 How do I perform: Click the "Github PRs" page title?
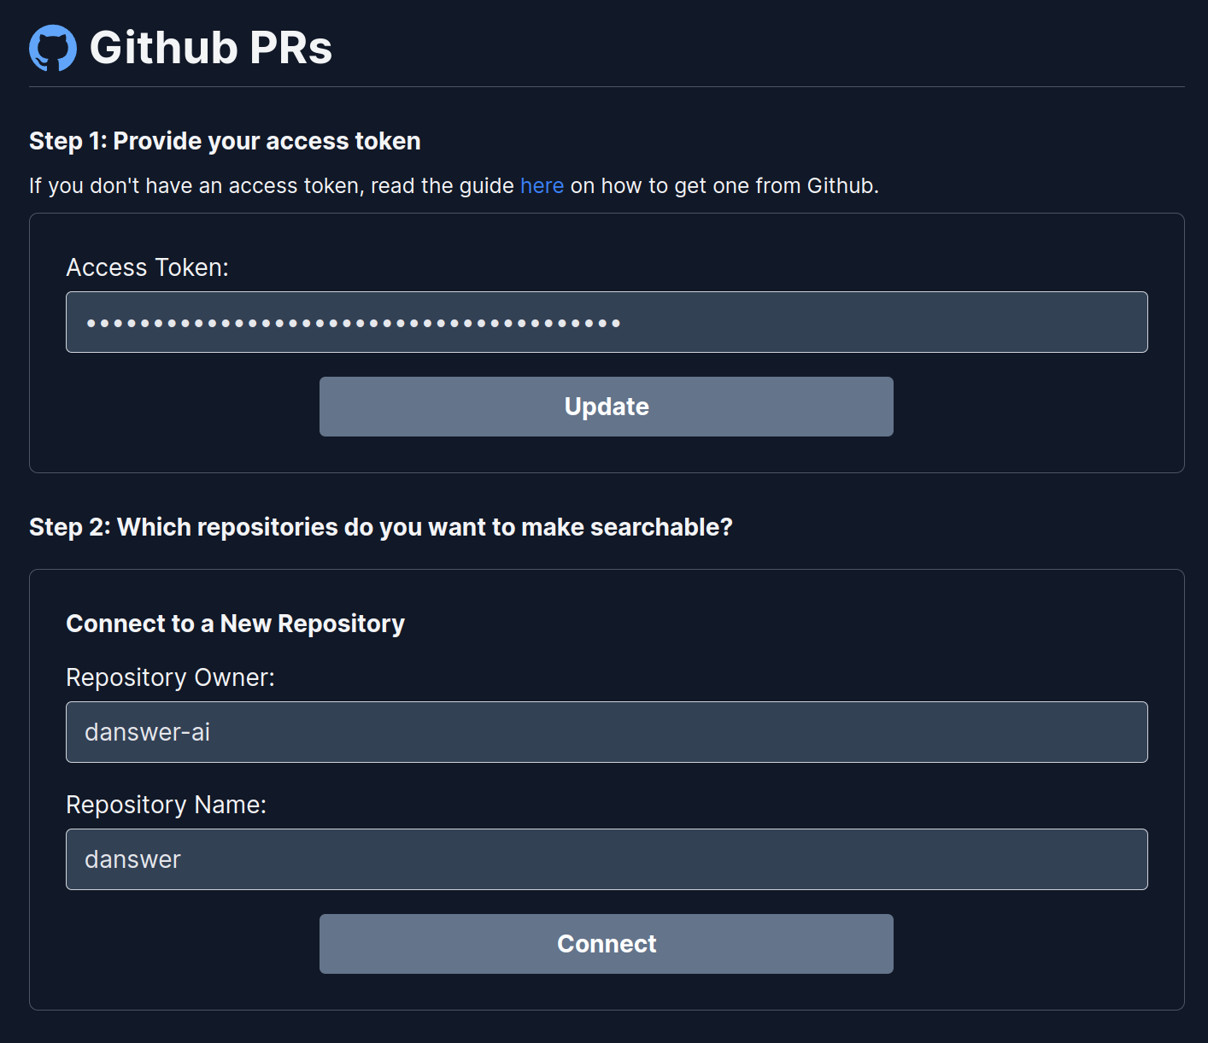tap(211, 49)
